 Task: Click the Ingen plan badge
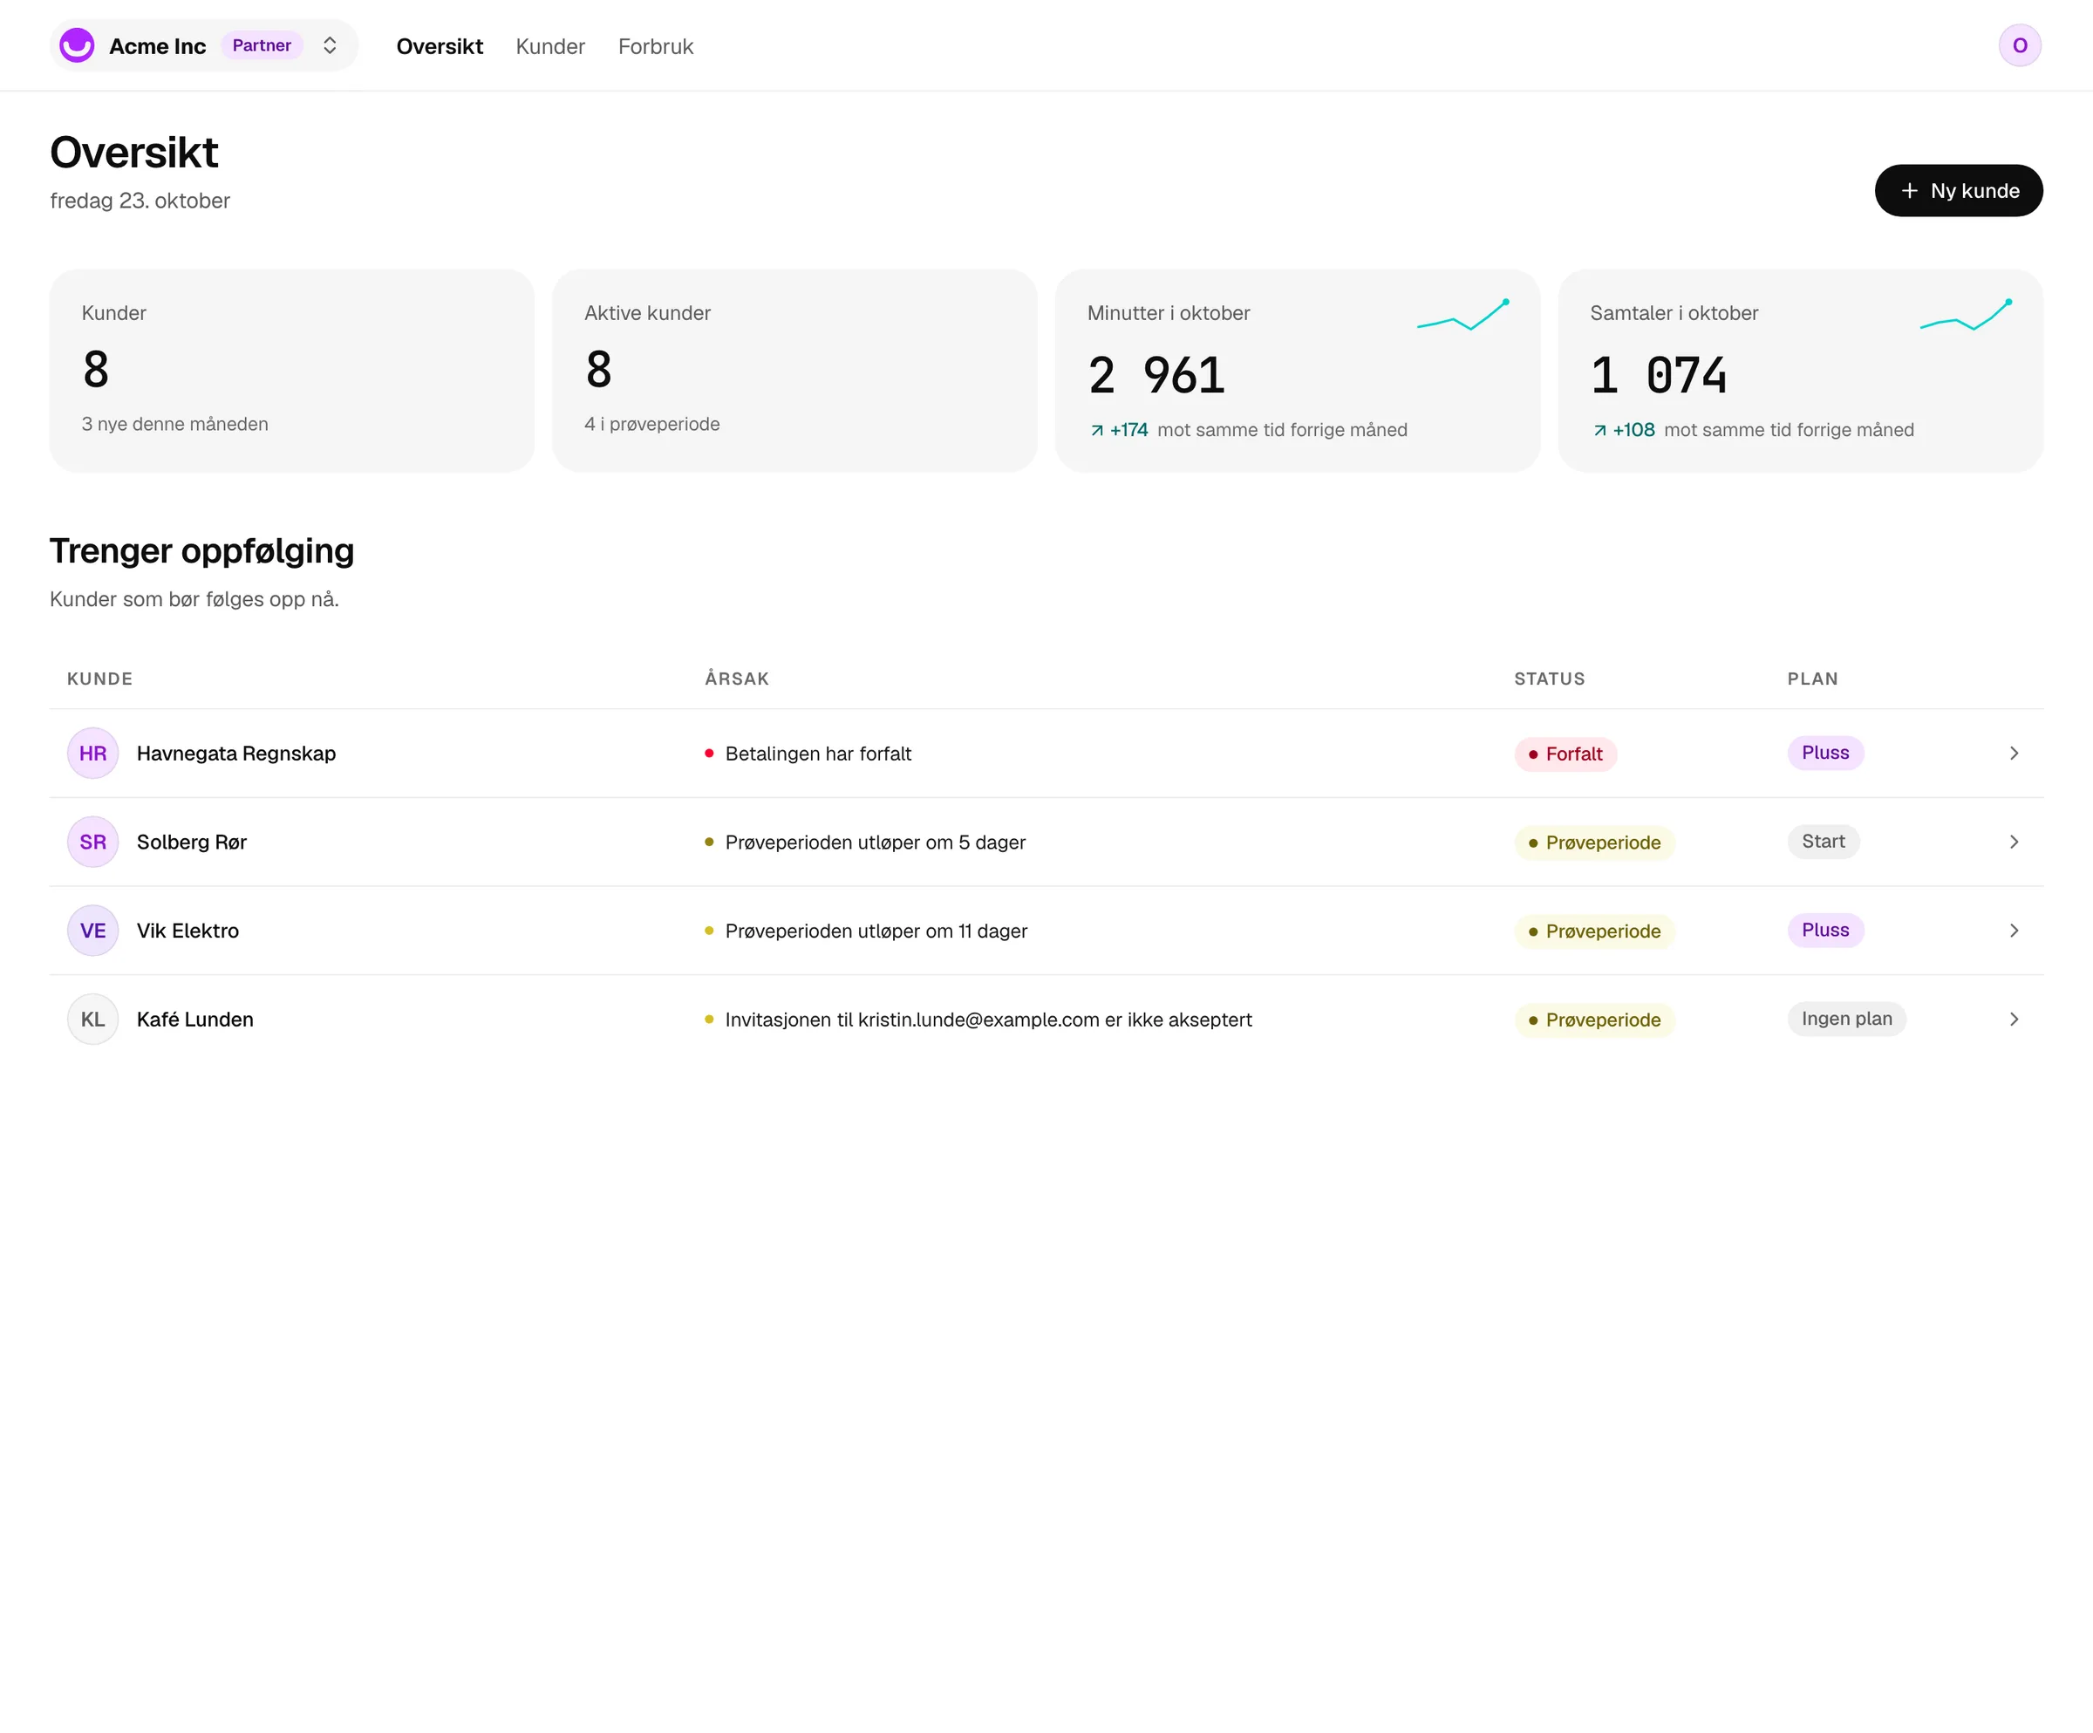tap(1847, 1019)
